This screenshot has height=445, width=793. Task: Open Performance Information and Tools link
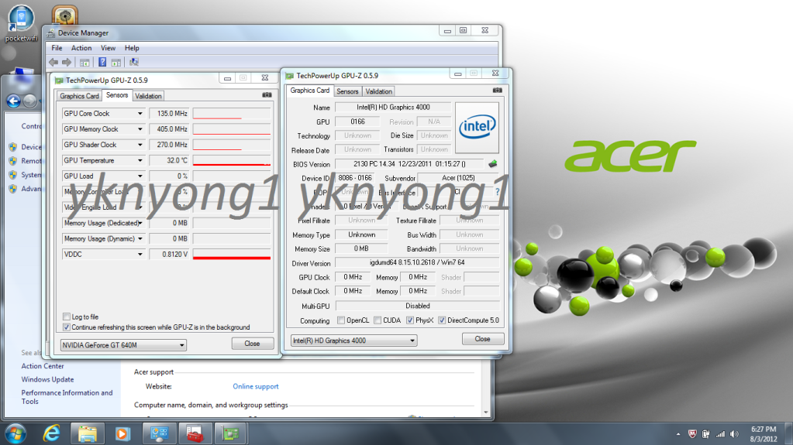point(67,397)
